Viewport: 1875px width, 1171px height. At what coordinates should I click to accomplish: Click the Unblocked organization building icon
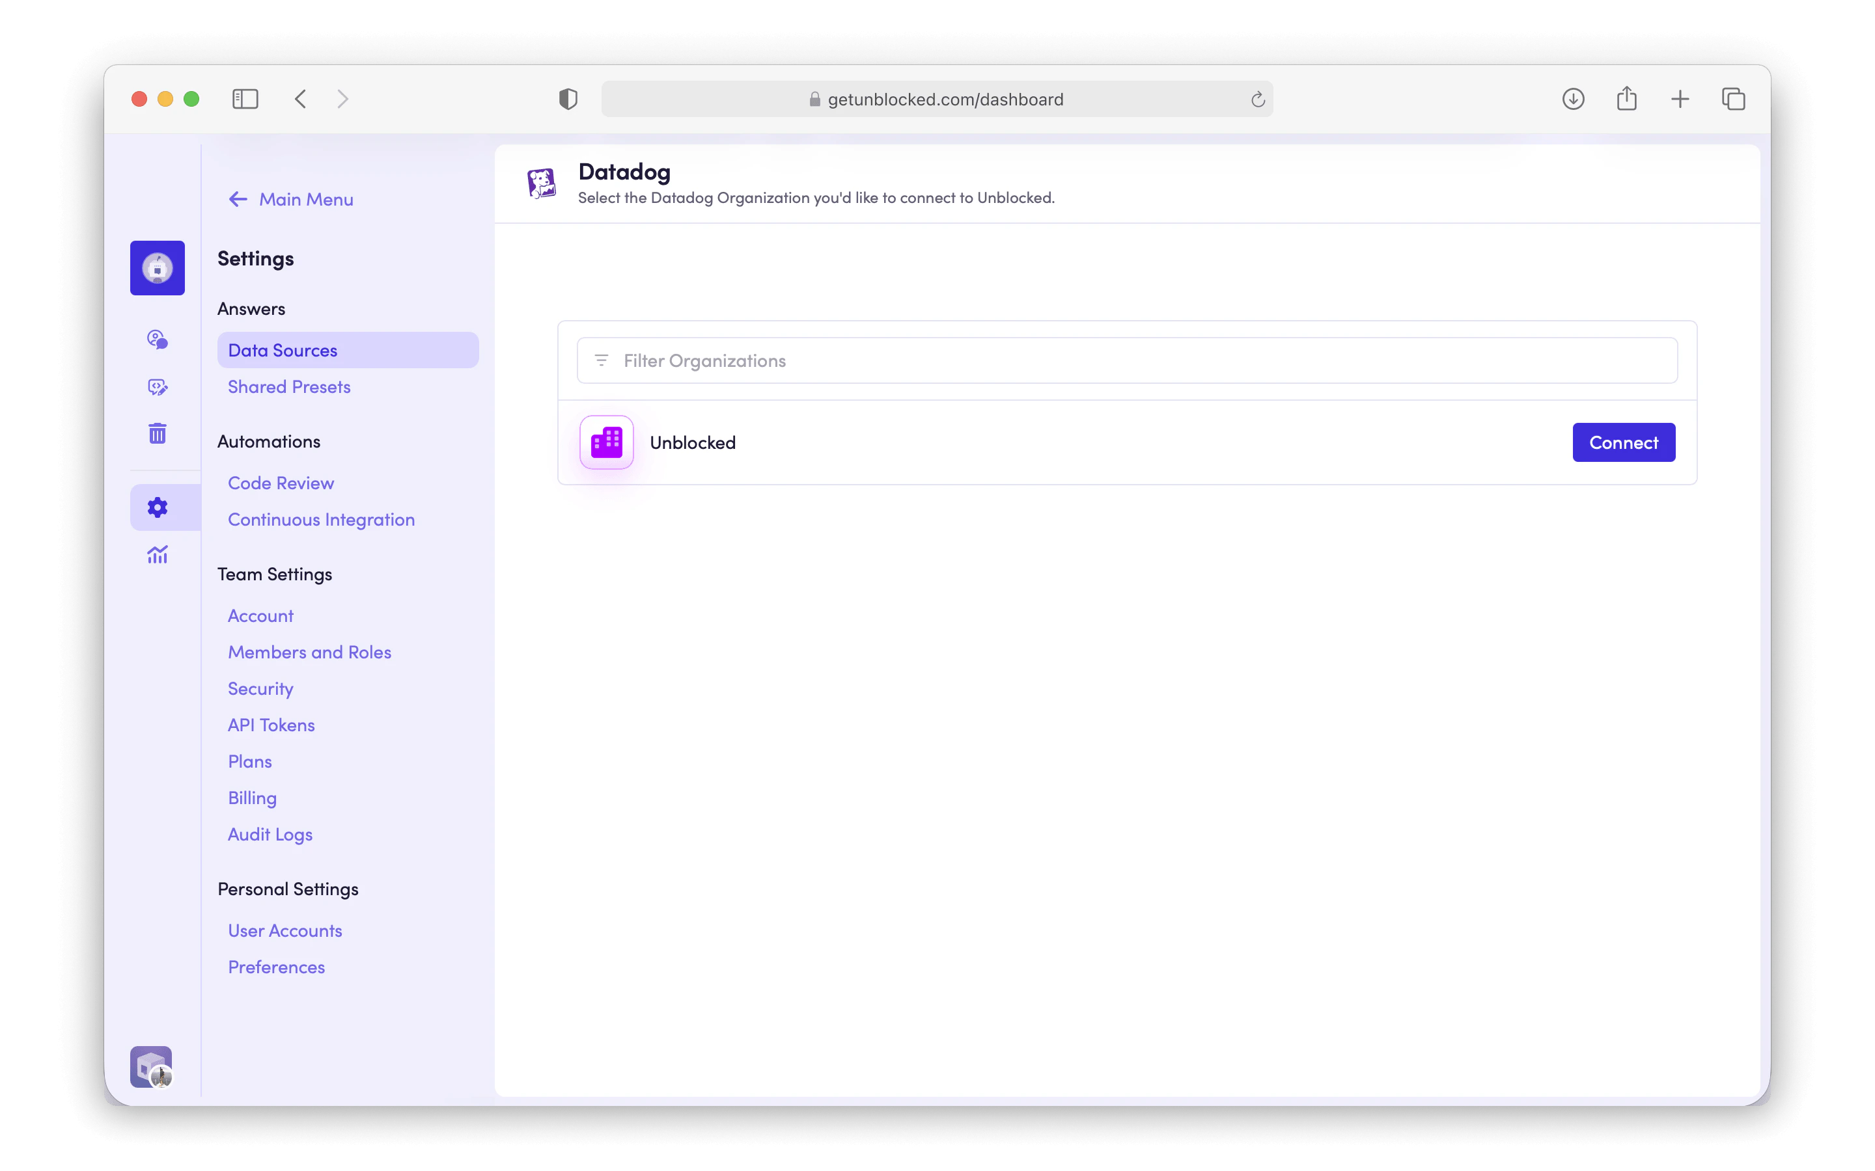tap(606, 442)
